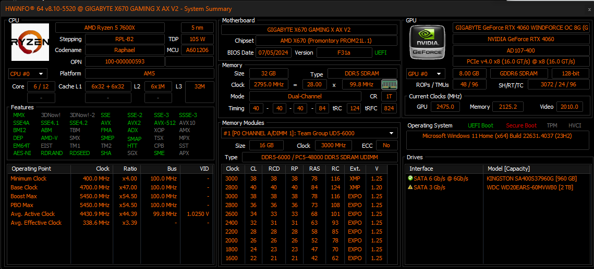The image size is (594, 269).
Task: Click the AMD Ryzen 5 7600X name field
Action: pos(110,28)
